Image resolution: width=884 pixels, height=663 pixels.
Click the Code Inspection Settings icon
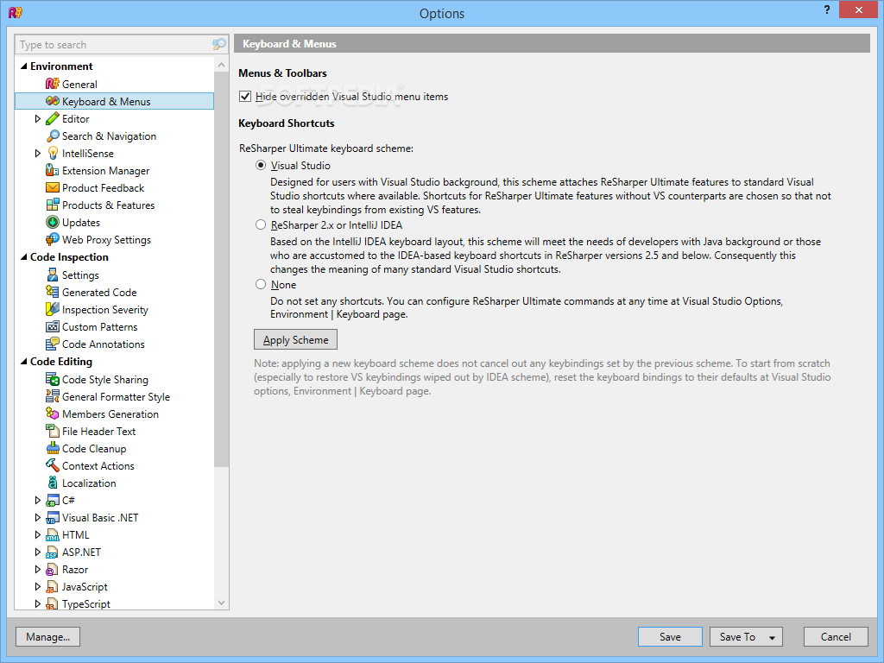click(x=53, y=275)
